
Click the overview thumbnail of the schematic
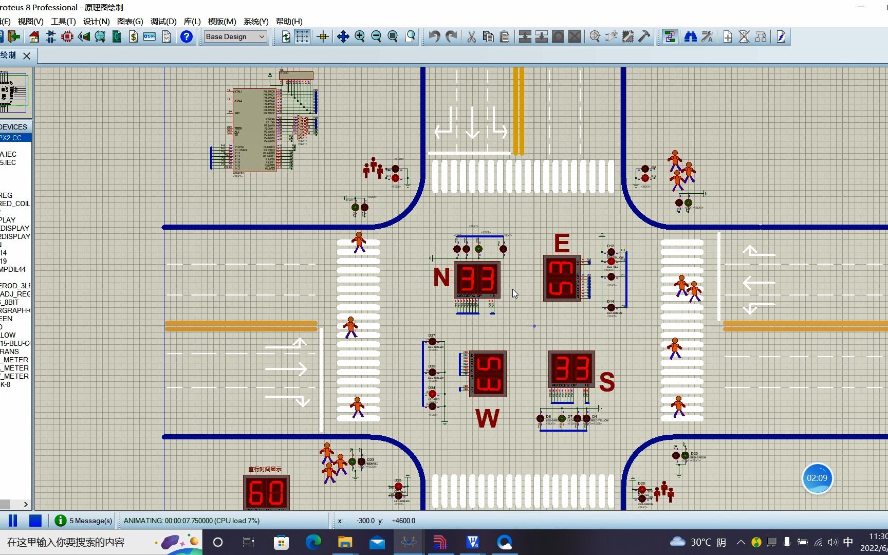(x=15, y=93)
